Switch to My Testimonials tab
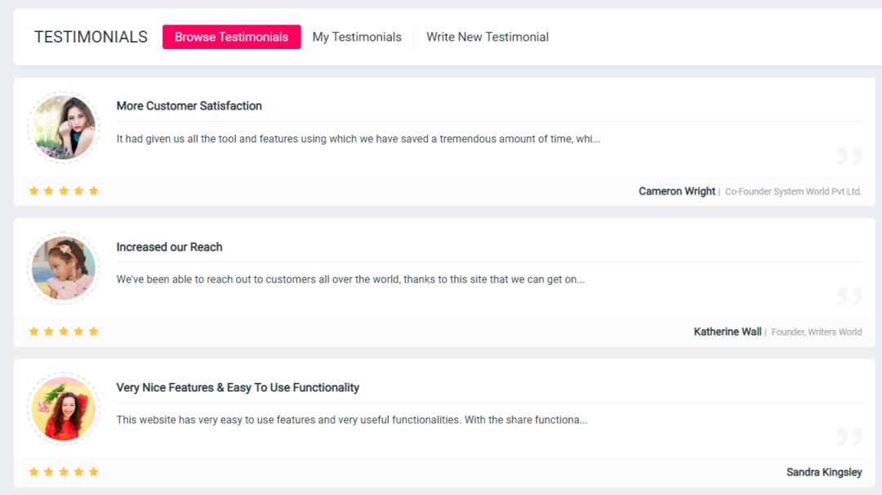Image resolution: width=882 pixels, height=495 pixels. (x=357, y=37)
